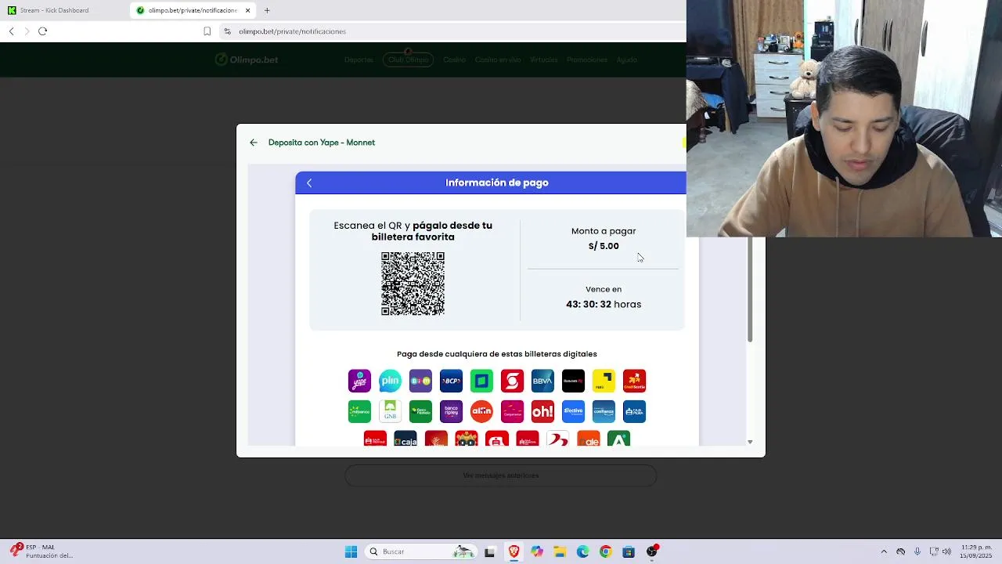The width and height of the screenshot is (1002, 564).
Task: Bookmark this page in the address bar
Action: pos(207,31)
